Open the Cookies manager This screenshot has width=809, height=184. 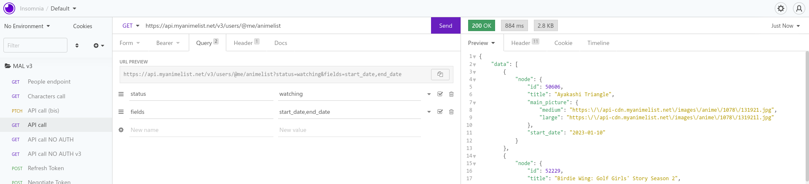[83, 26]
